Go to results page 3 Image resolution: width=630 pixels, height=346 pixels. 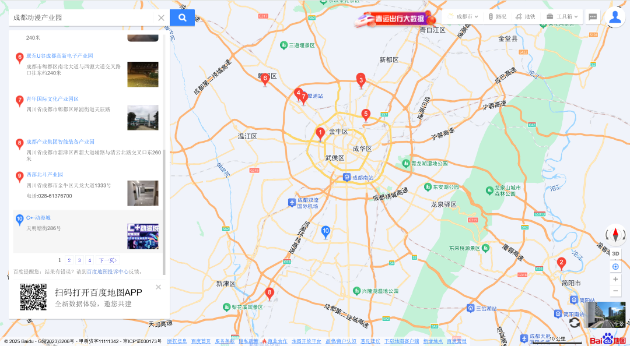(x=79, y=260)
